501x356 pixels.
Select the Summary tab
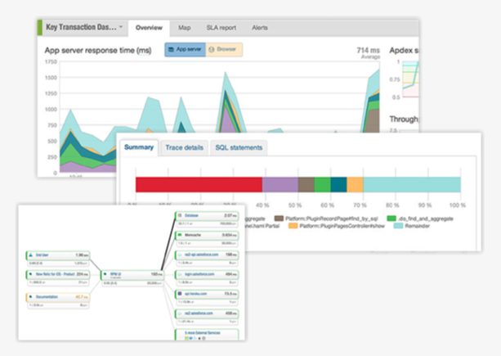(x=138, y=147)
